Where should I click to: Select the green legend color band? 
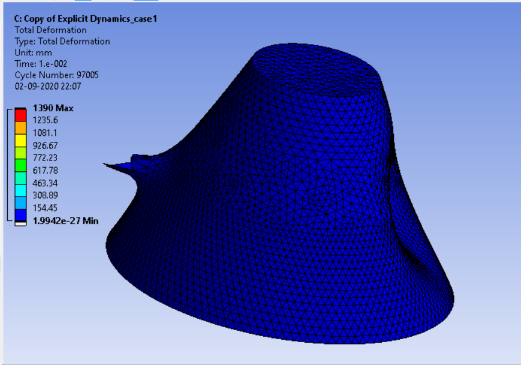click(x=20, y=165)
